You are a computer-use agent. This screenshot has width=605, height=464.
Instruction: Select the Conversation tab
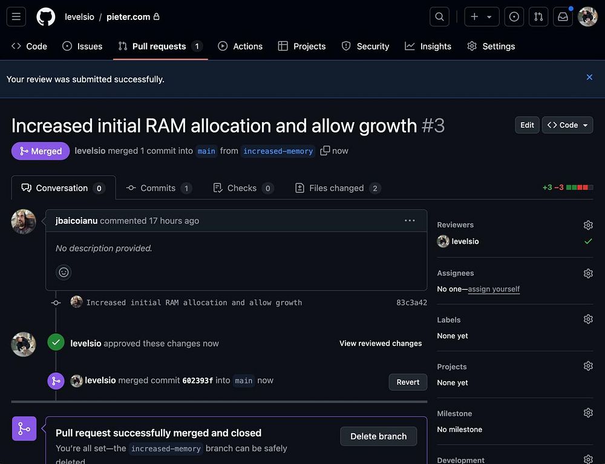click(64, 188)
